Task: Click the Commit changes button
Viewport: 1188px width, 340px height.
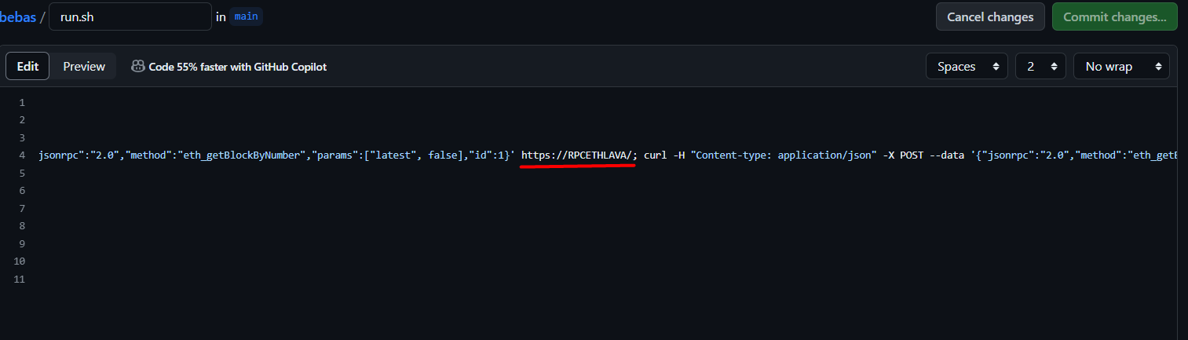Action: (1114, 16)
